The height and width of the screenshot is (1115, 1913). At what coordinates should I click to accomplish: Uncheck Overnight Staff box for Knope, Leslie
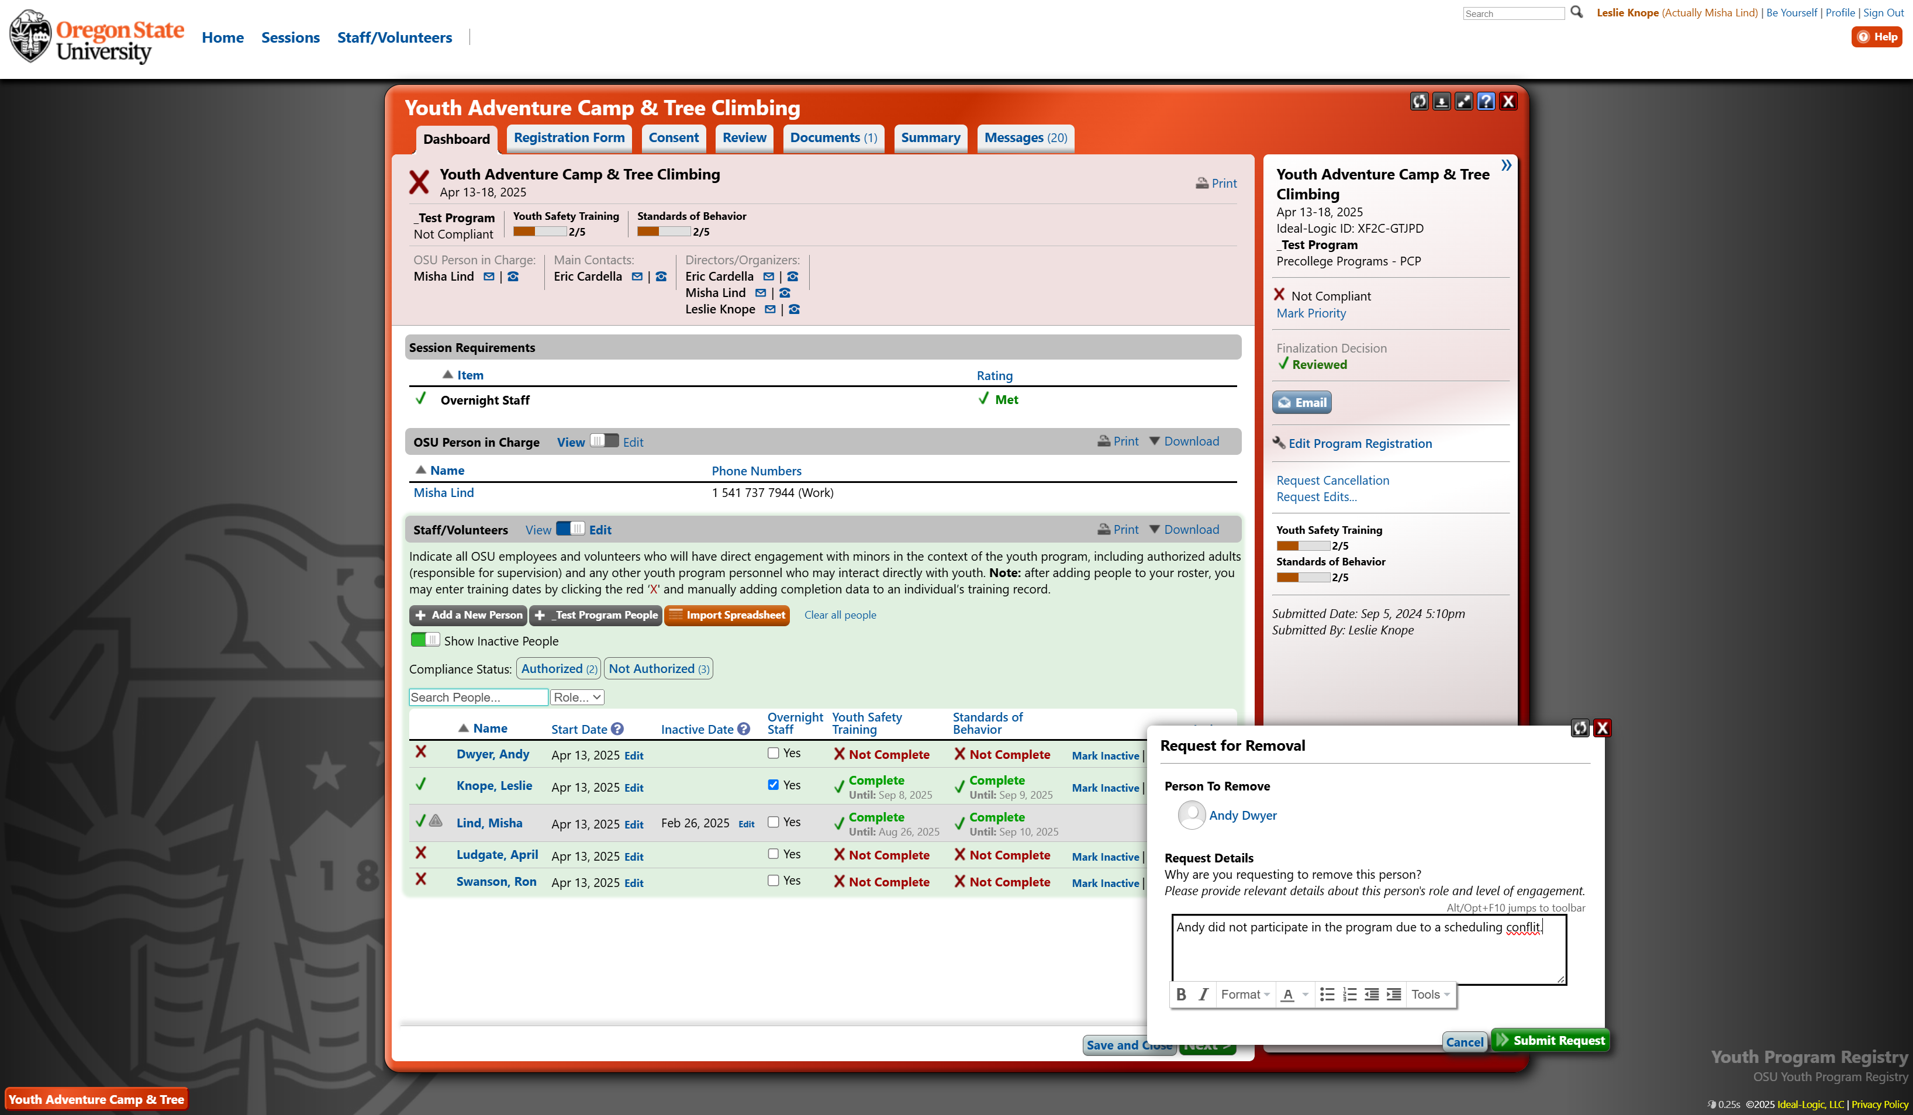[773, 785]
